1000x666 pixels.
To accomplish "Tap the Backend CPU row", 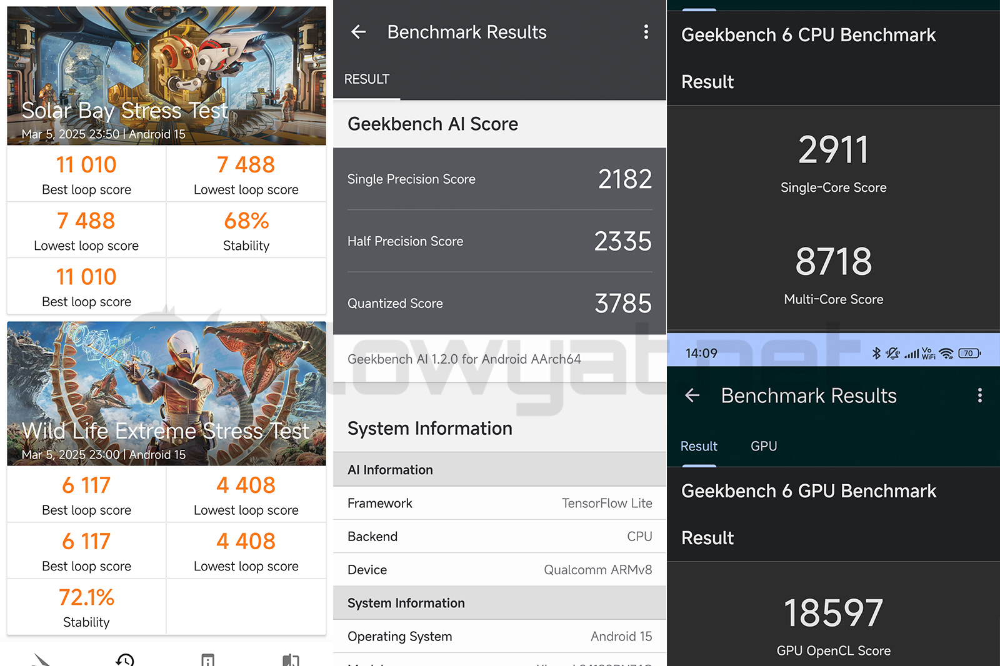I will pos(499,536).
